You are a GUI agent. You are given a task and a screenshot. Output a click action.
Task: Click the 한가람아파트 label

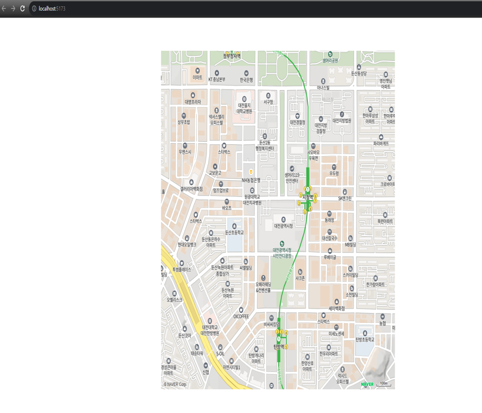[x=375, y=285]
